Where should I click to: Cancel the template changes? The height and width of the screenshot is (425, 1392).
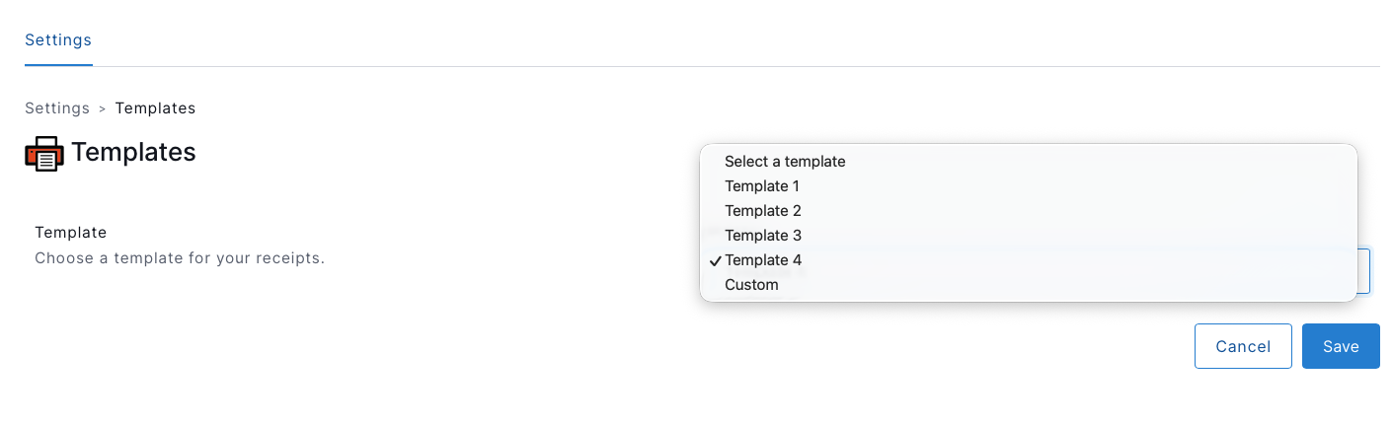[1243, 346]
